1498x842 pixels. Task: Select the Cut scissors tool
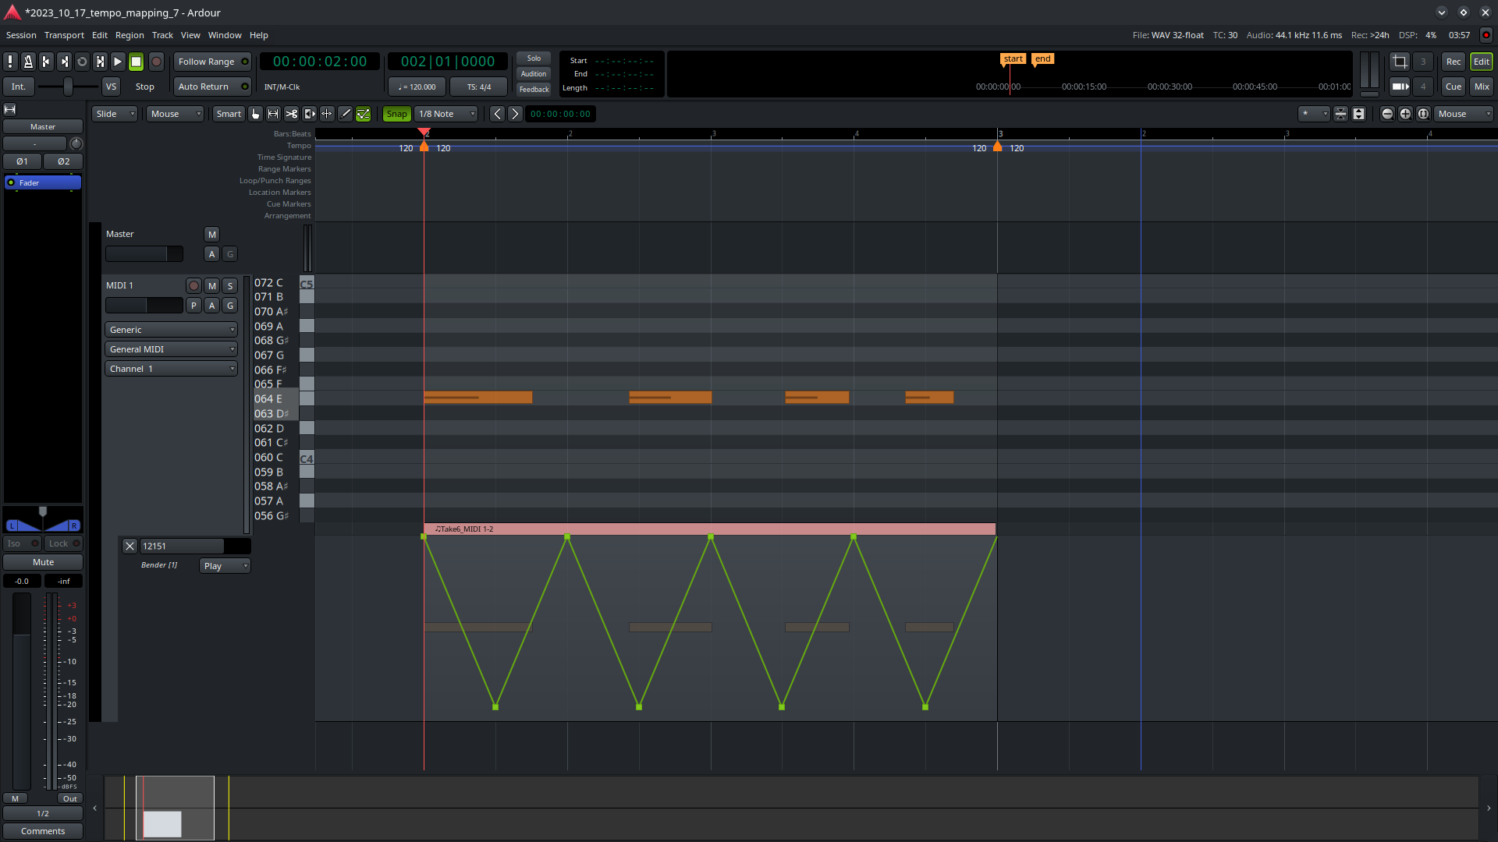click(291, 114)
